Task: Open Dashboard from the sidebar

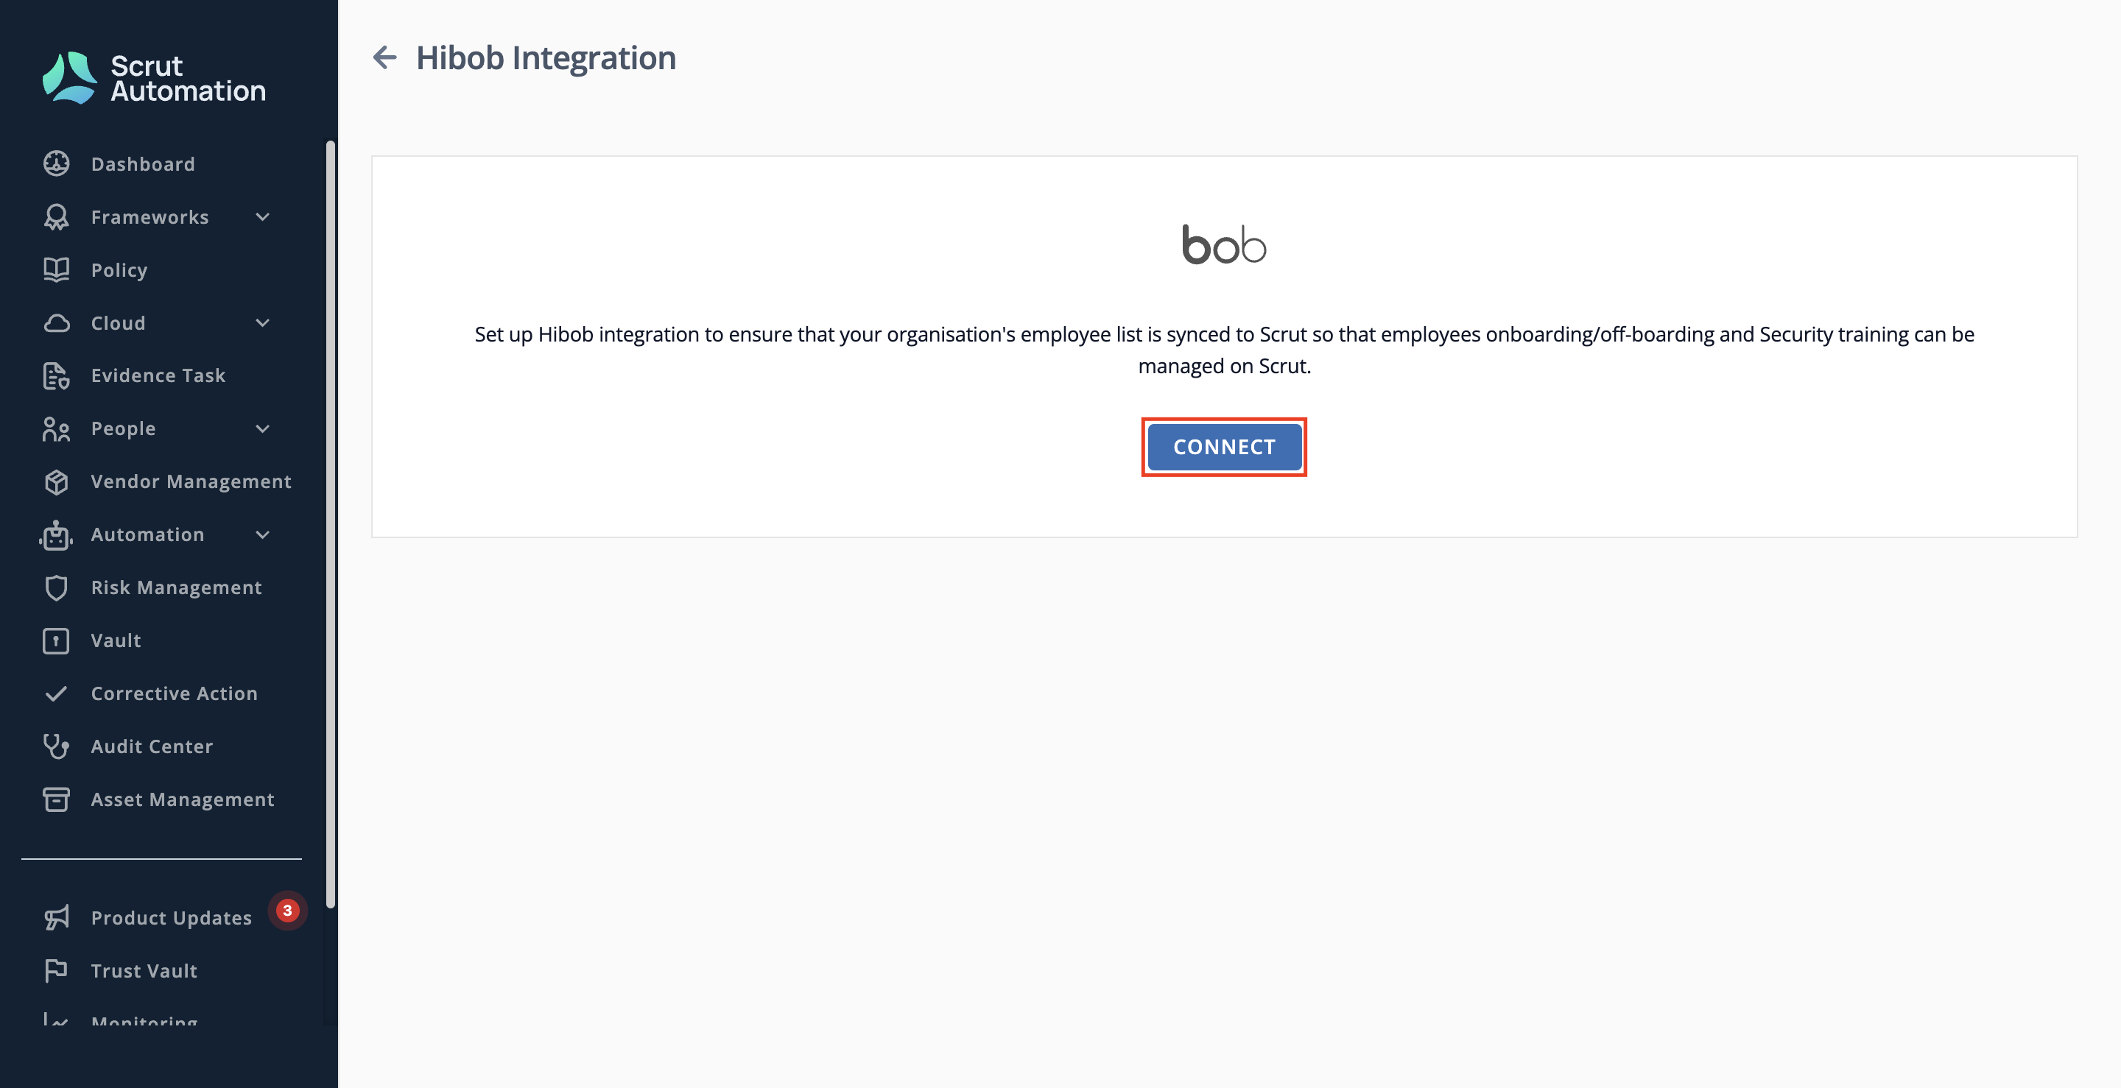Action: (142, 163)
